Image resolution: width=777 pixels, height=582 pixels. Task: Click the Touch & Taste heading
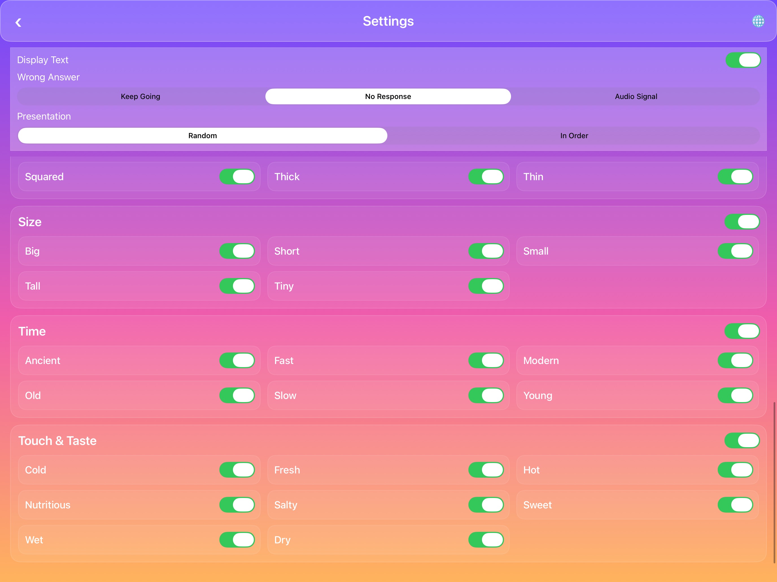pos(57,441)
